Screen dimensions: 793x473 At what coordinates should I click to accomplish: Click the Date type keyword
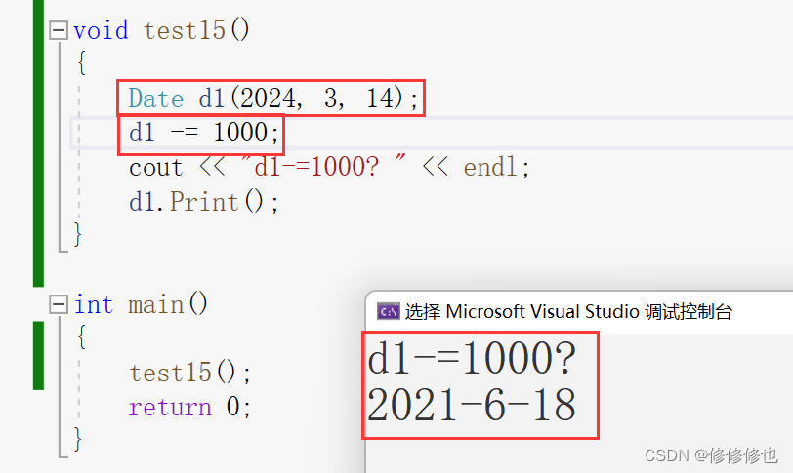[156, 99]
